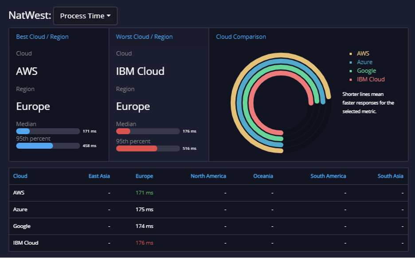This screenshot has width=415, height=258.
Task: Click the red 95th percent bar for IBM Cloud
Action: pyautogui.click(x=137, y=148)
